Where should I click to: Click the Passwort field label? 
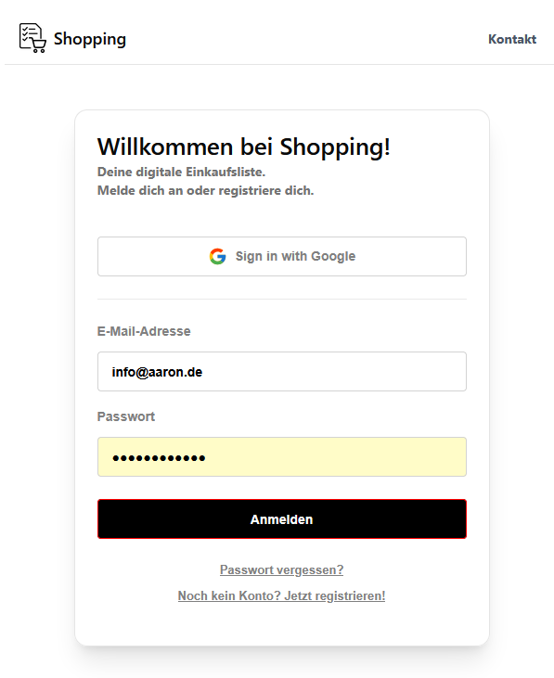click(x=126, y=416)
